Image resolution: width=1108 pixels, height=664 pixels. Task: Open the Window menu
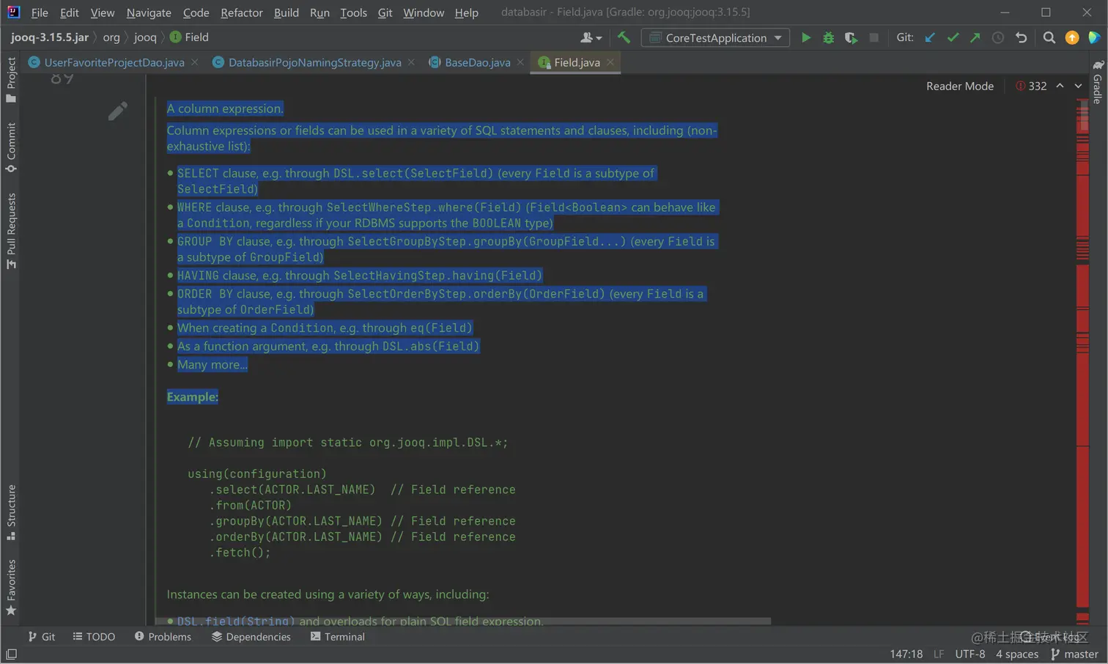point(423,12)
